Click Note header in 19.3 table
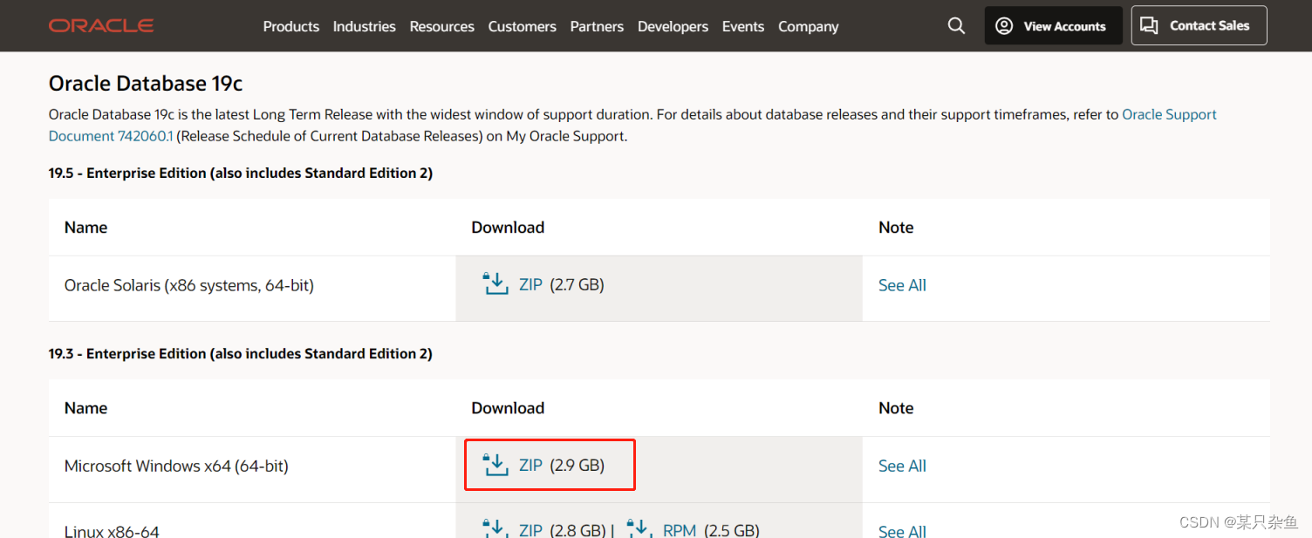The height and width of the screenshot is (538, 1312). pos(896,408)
